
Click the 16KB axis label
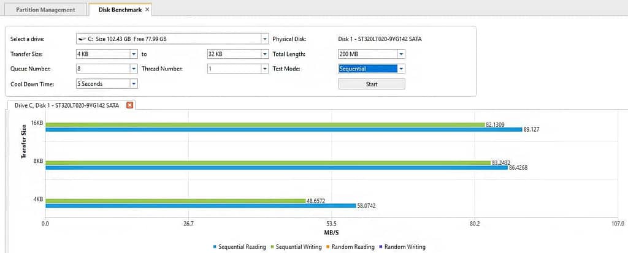37,123
